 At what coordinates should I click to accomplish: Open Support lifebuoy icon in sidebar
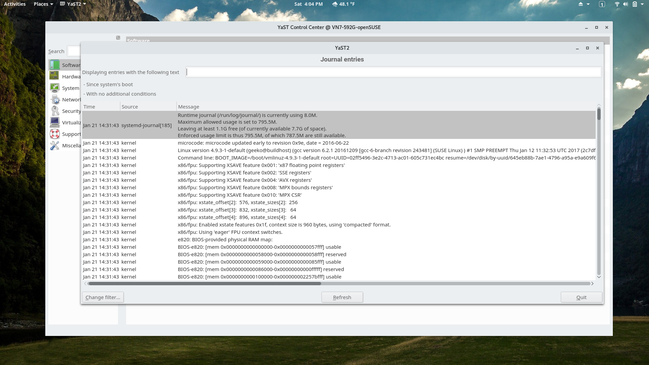(54, 134)
